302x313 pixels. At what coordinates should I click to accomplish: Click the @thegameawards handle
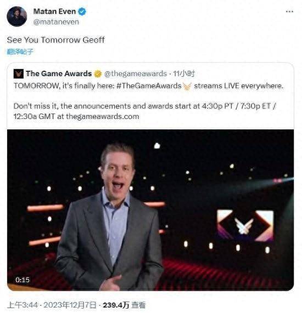pyautogui.click(x=136, y=73)
